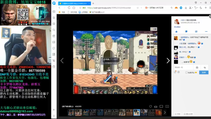This screenshot has height=119, width=211.
Task: Open the sidebar video play icon
Action: (54, 36)
